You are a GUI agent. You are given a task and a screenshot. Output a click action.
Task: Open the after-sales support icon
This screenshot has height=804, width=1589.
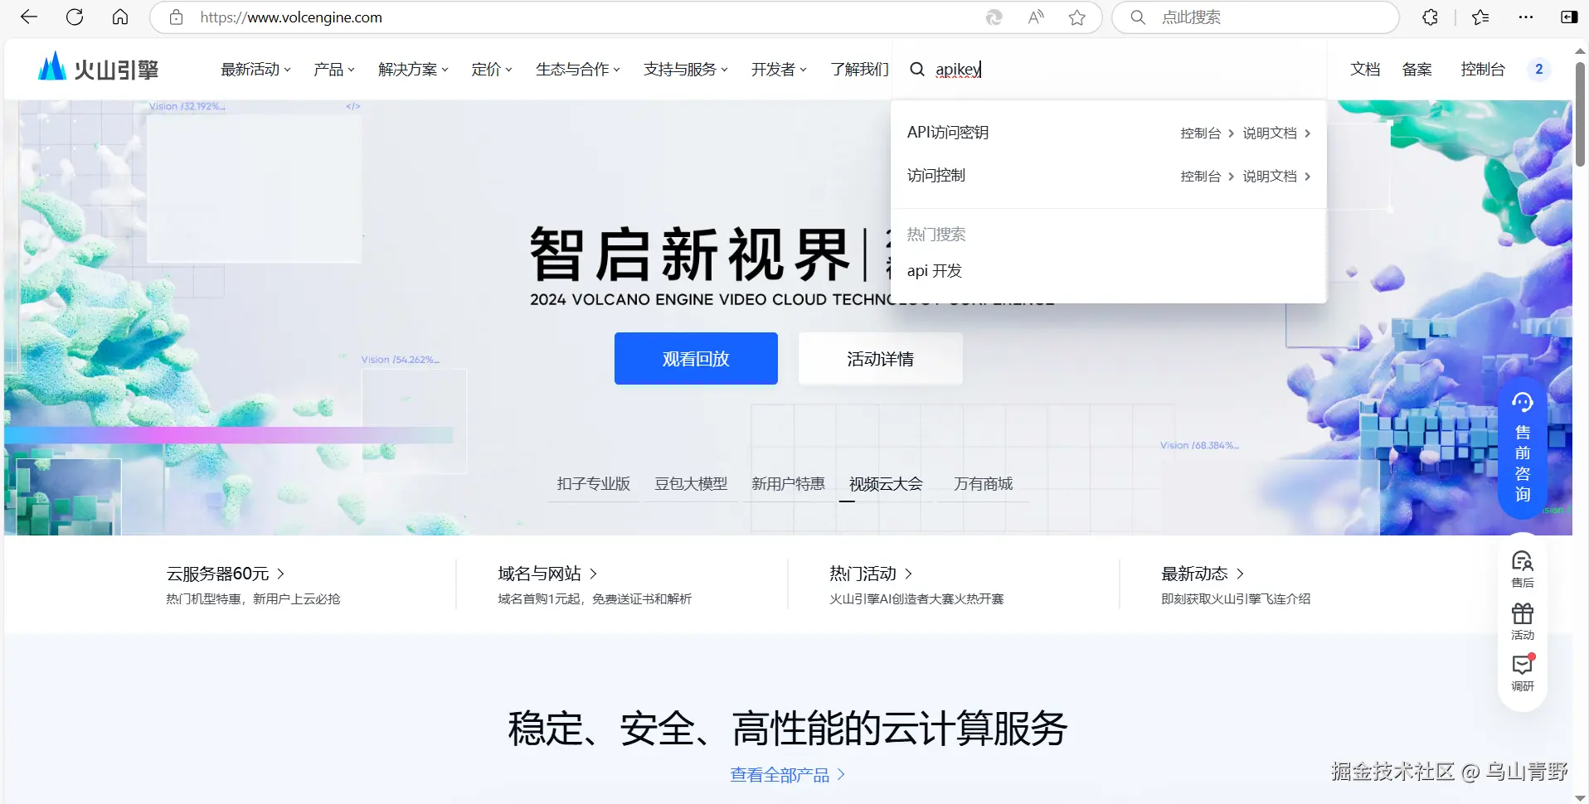click(1523, 569)
